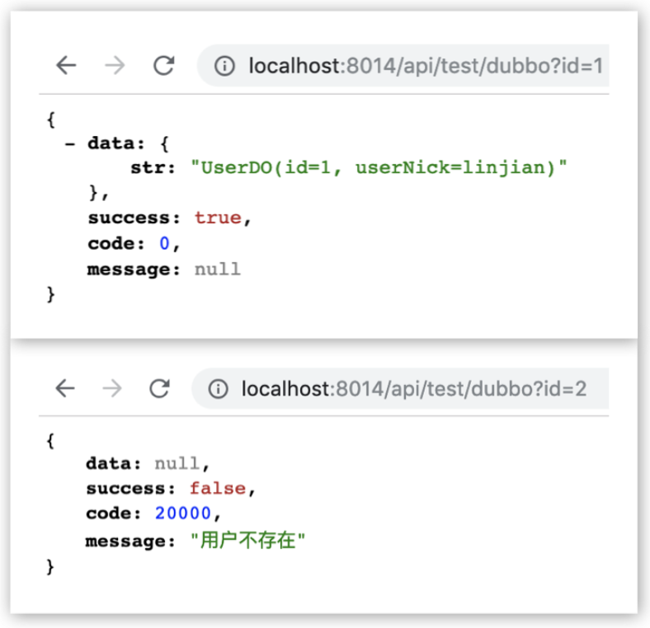Image resolution: width=650 pixels, height=628 pixels.
Task: Click forward arrow in the id=1 browser window
Action: coord(115,65)
